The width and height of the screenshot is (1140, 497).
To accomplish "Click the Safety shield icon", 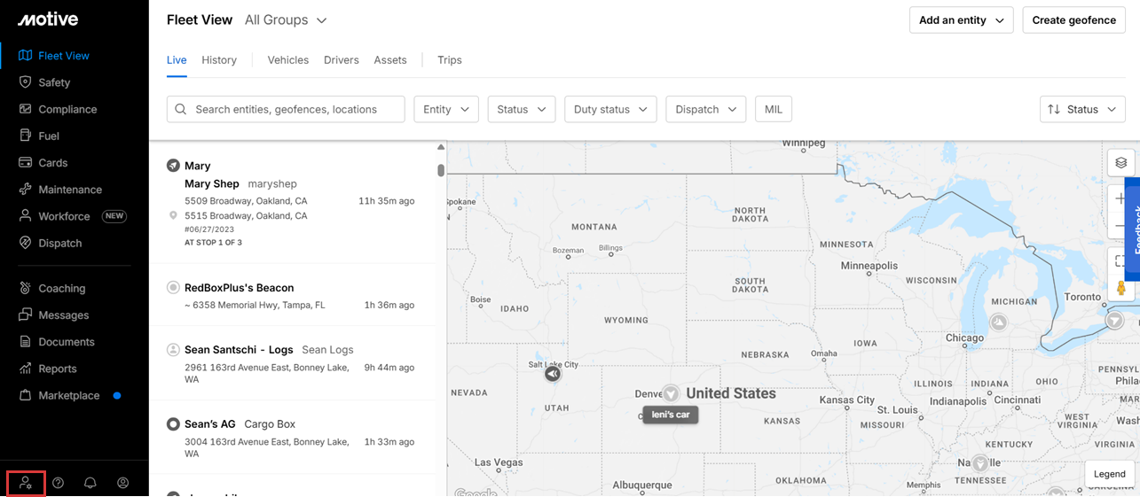I will (25, 82).
